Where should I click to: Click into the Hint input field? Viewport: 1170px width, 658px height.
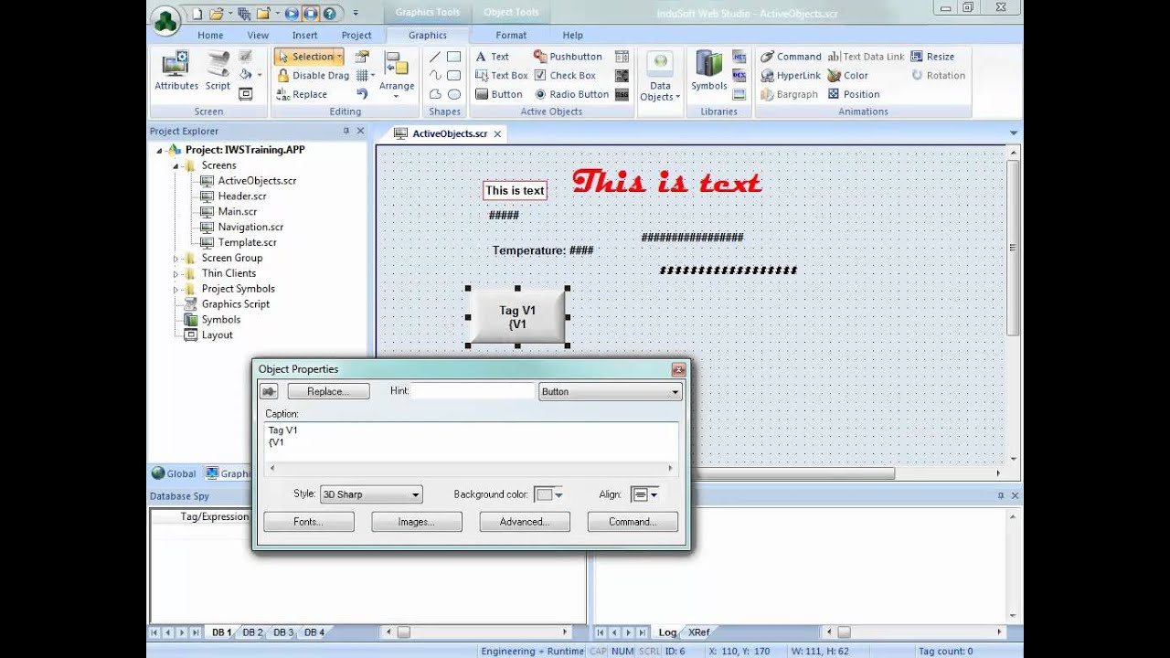(x=473, y=391)
